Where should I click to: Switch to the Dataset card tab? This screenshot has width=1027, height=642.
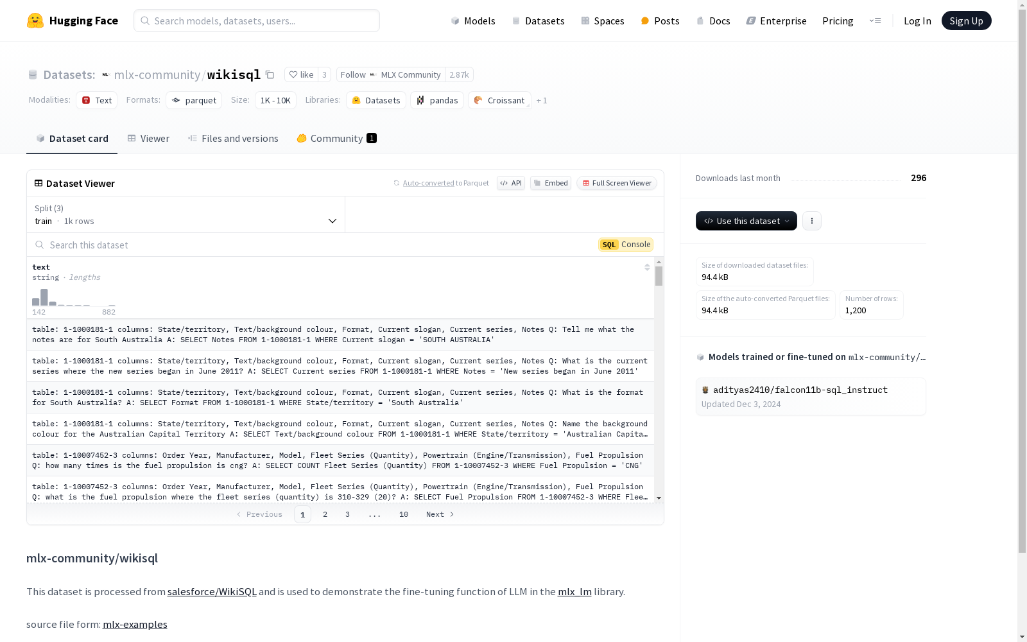[x=72, y=139]
